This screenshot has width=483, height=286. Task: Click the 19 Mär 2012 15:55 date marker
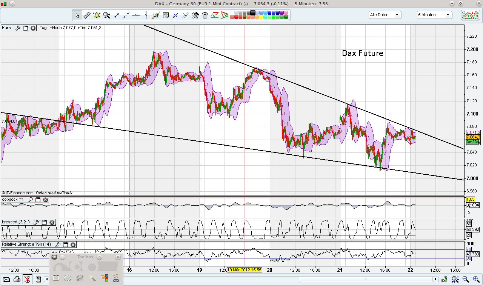[245, 270]
